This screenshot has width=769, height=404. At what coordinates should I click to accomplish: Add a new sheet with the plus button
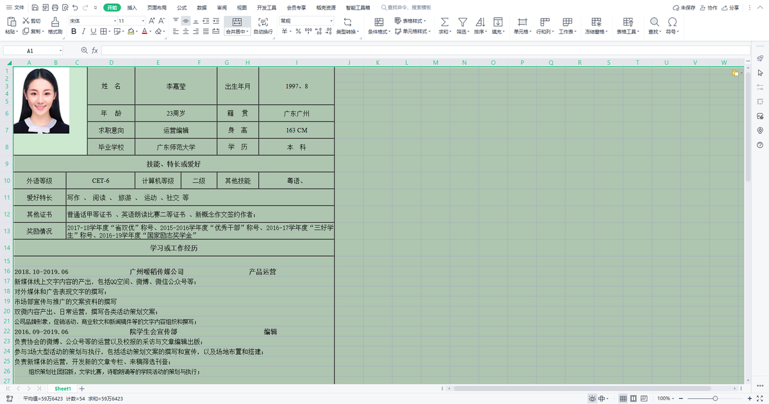point(81,389)
